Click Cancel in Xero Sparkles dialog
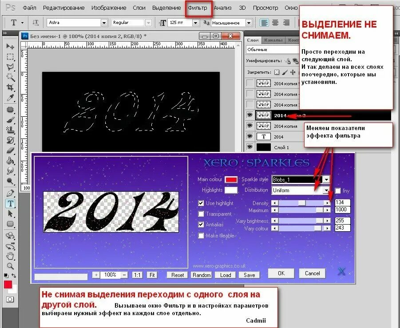This screenshot has width=400, height=328. 312,273
